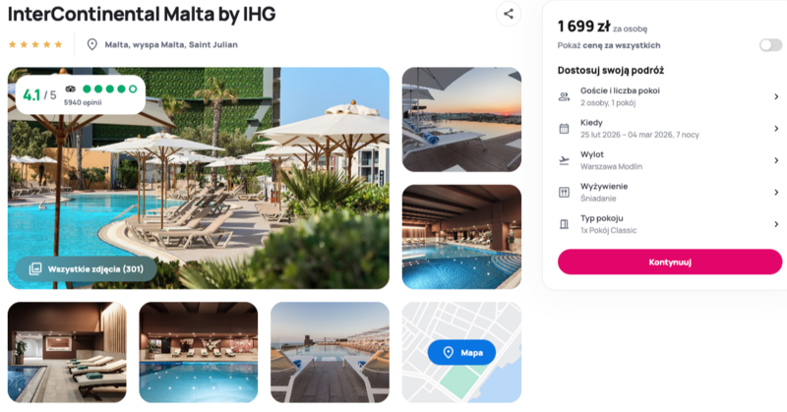Open the Typ pokoju Pokój Classic row
Screen dimensions: 787x412
tap(670, 224)
